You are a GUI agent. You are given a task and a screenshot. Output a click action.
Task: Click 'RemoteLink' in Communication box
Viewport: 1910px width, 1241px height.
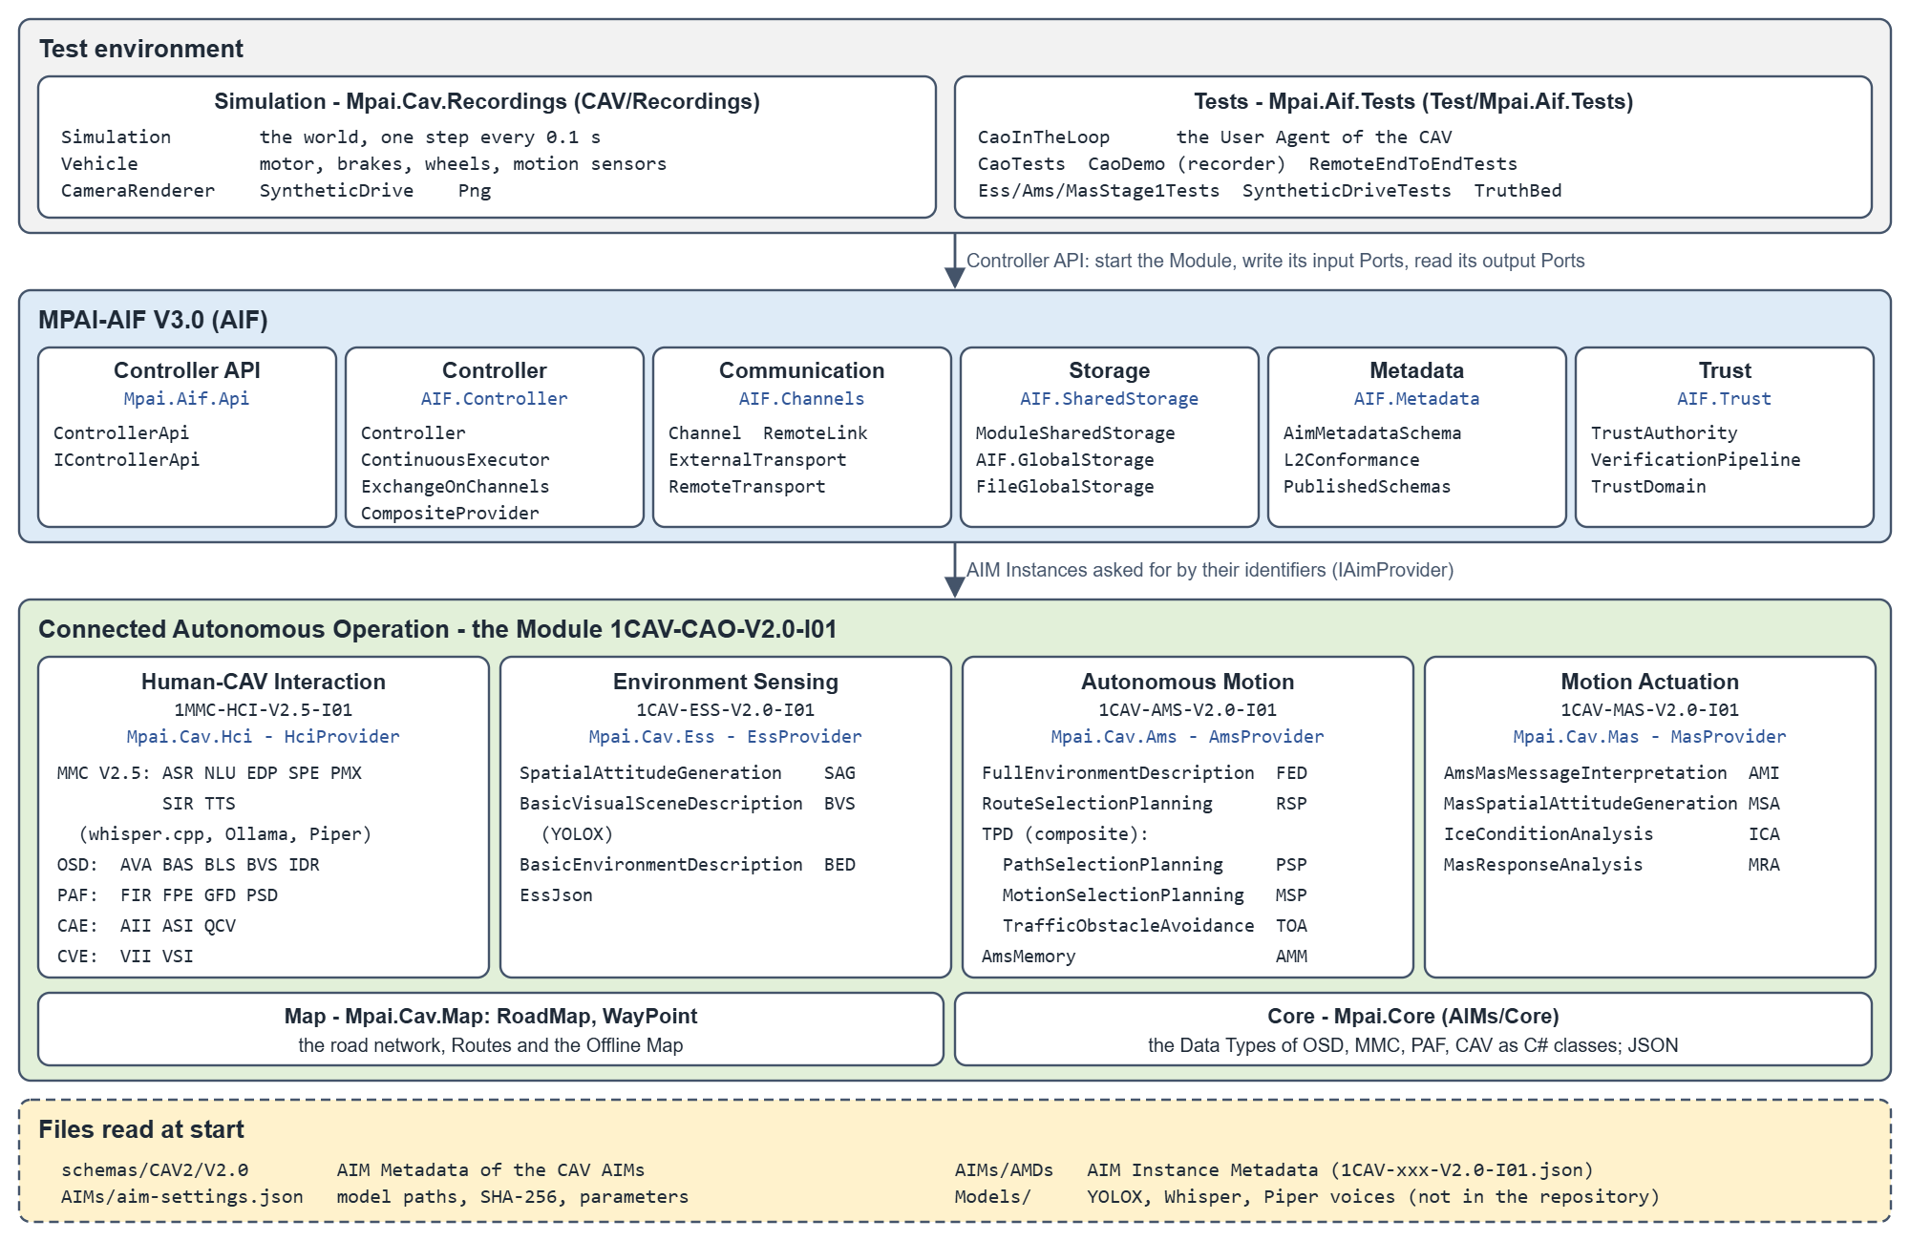click(x=816, y=433)
